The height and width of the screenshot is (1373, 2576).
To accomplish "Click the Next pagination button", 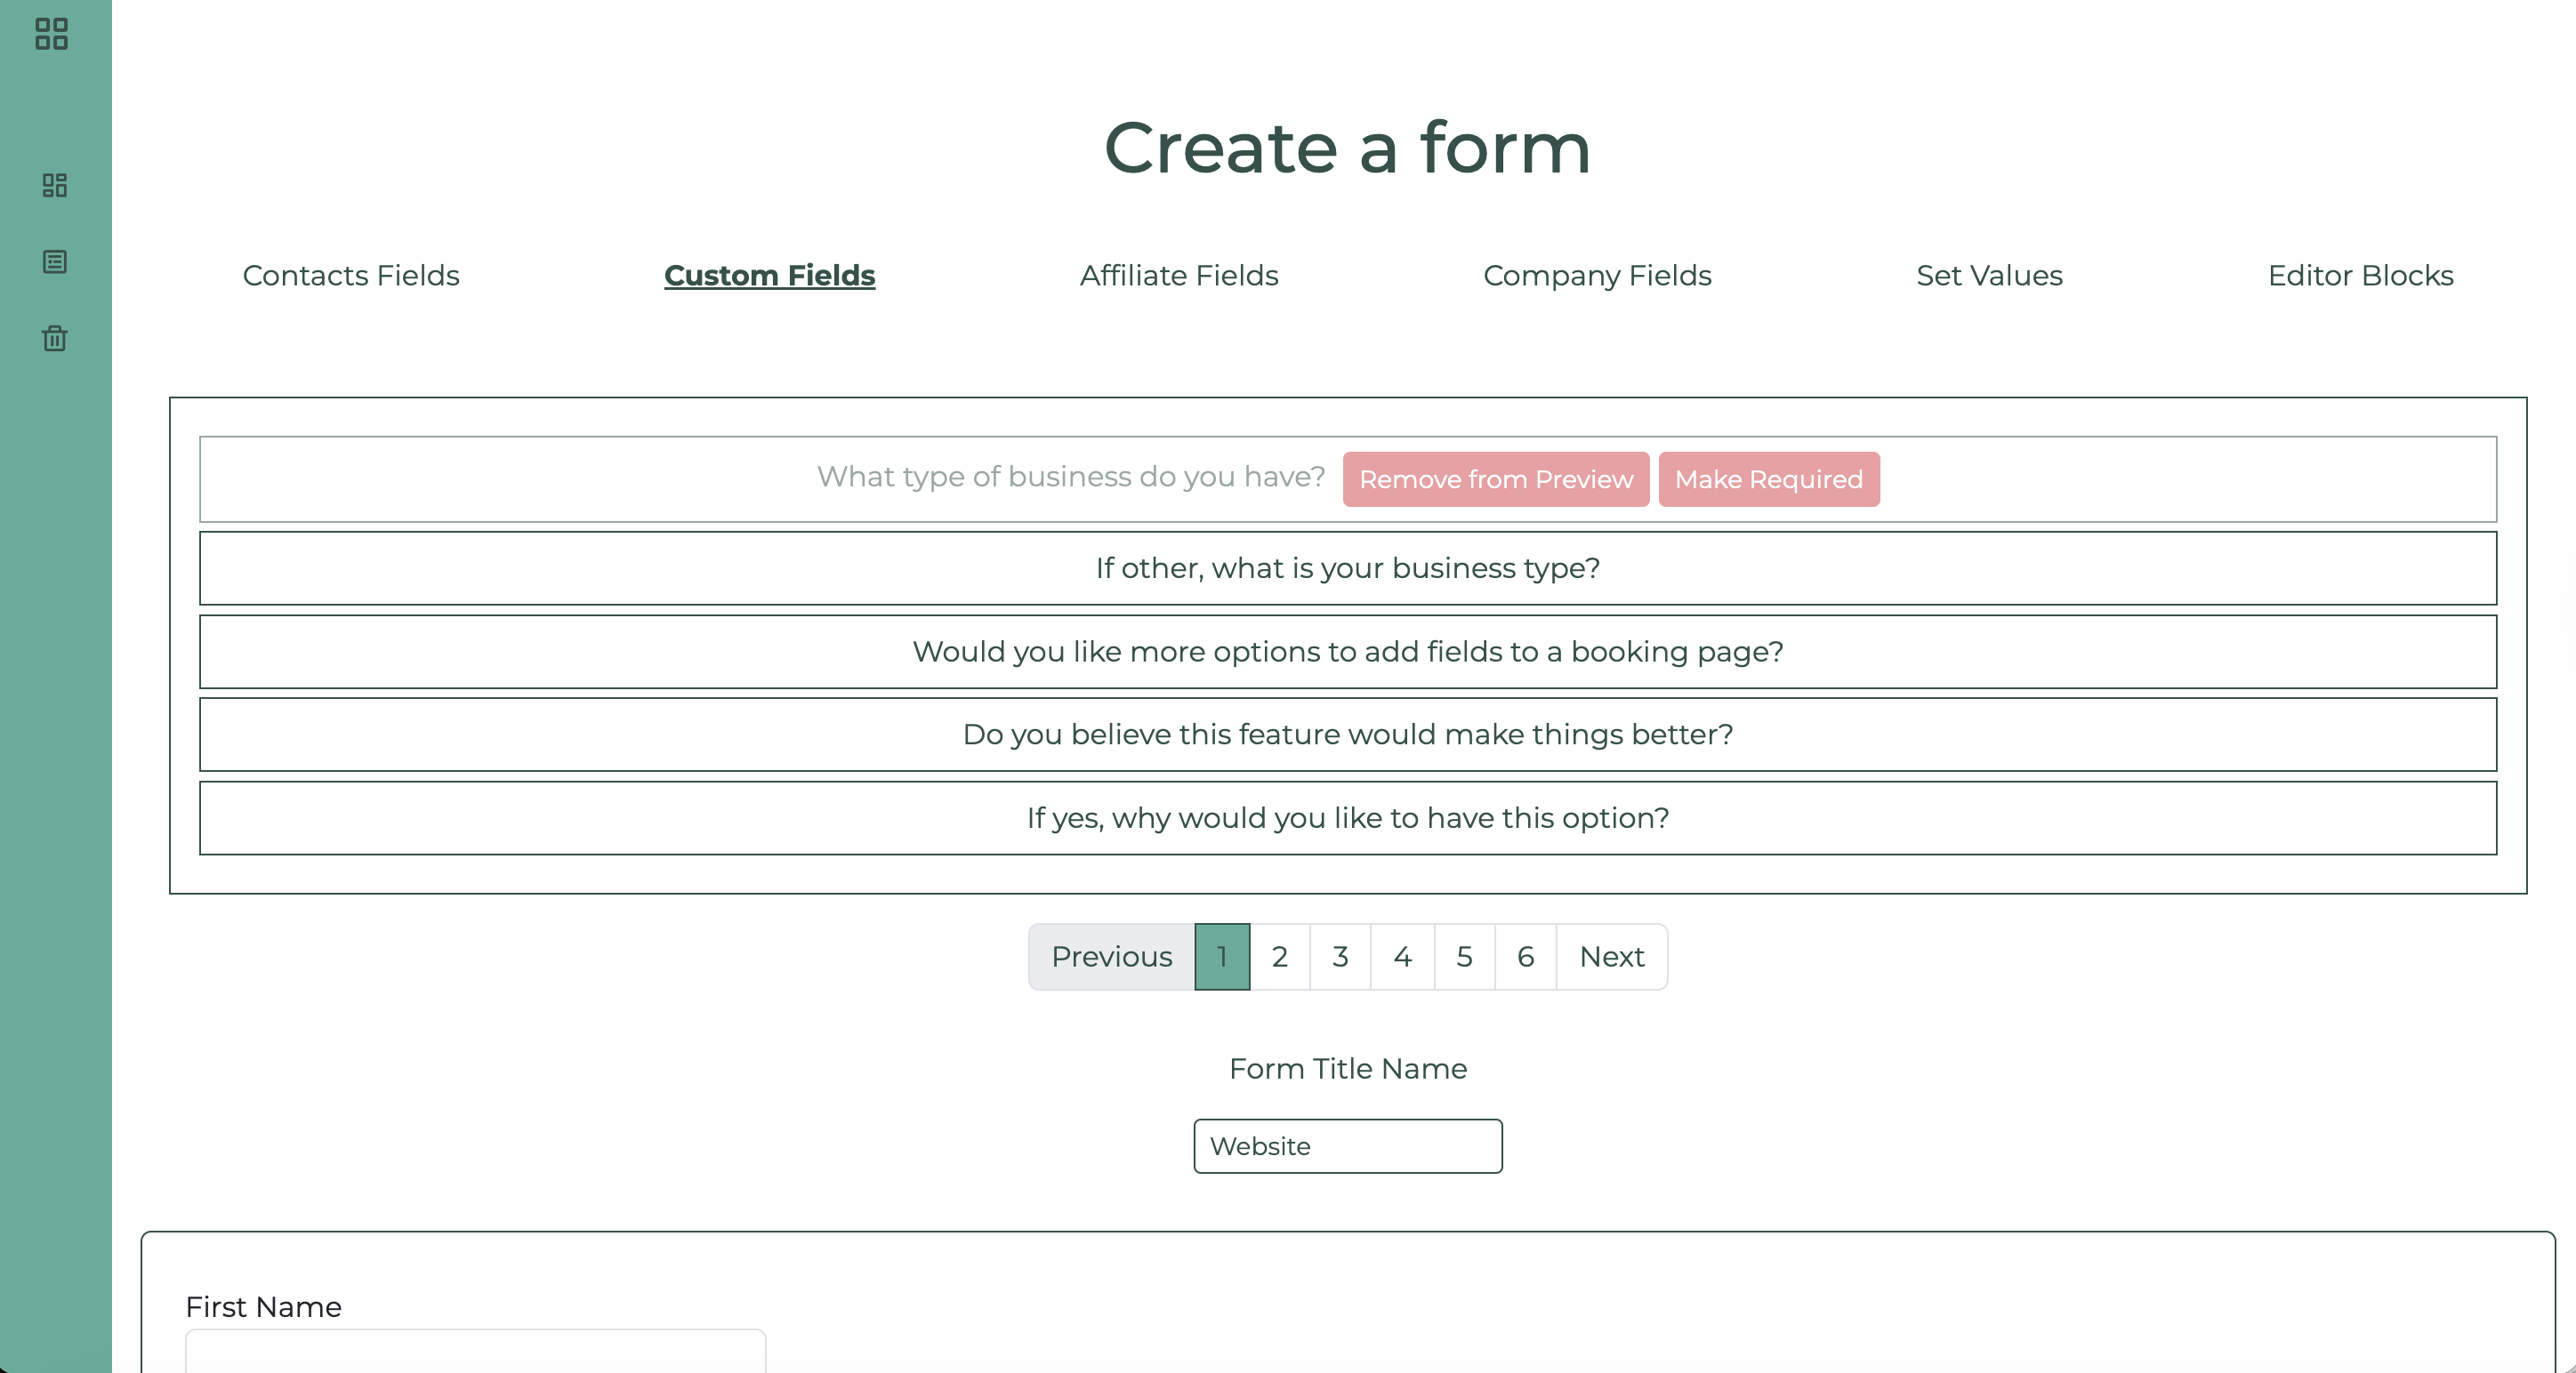I will [x=1611, y=957].
